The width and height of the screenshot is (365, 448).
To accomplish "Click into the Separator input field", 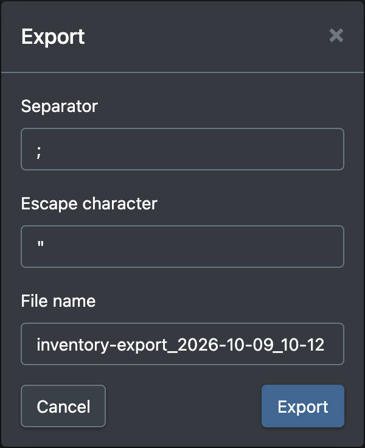I will 182,149.
